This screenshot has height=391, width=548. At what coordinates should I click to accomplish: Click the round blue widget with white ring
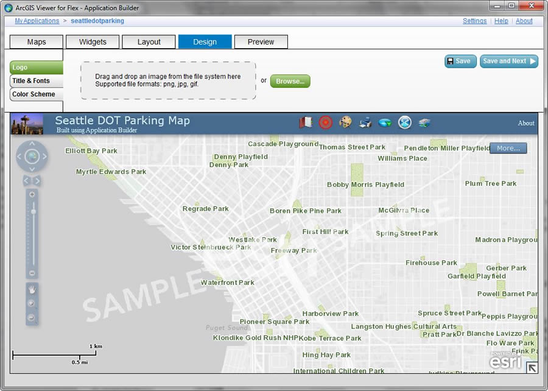click(405, 122)
